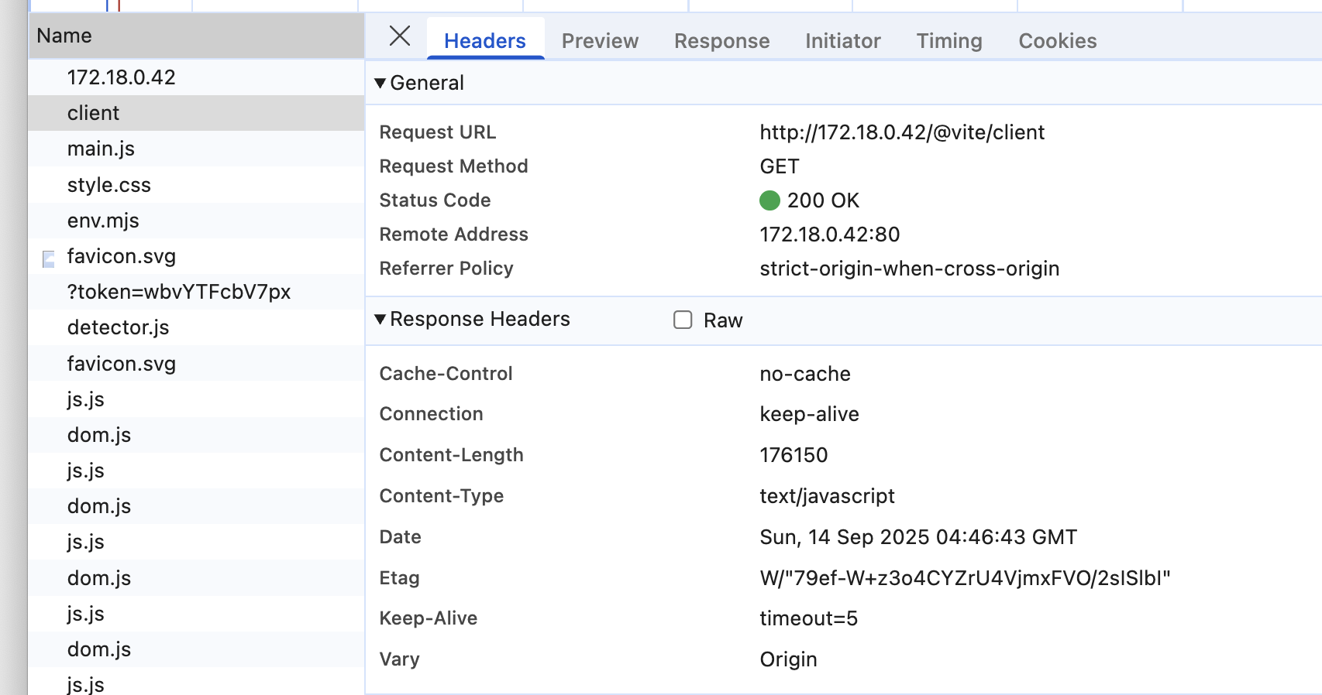
Task: Close the request details panel
Action: pos(400,36)
